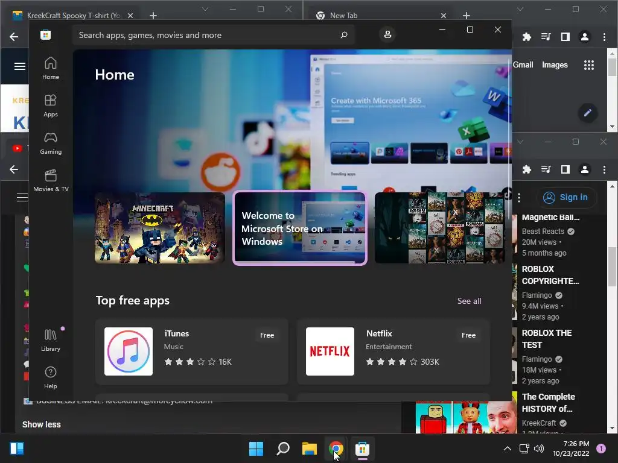Open Magnetic Ball... video by Beast Reacts

click(550, 217)
